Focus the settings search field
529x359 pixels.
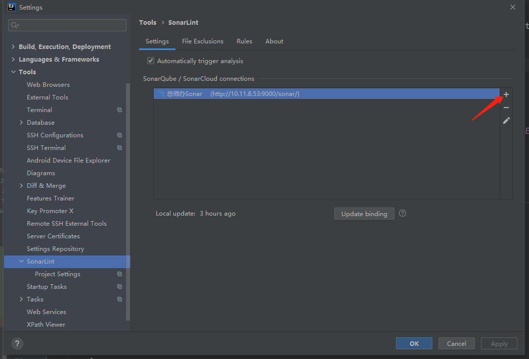click(x=67, y=25)
